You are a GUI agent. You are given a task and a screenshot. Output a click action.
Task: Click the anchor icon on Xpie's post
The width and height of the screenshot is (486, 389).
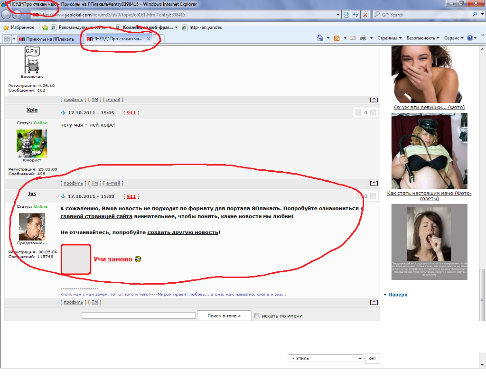63,113
